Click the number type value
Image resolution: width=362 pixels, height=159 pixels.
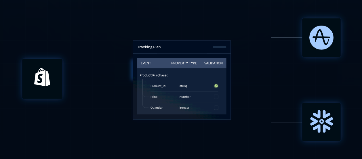[x=185, y=97]
